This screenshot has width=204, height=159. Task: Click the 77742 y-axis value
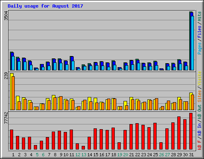pyautogui.click(x=6, y=118)
